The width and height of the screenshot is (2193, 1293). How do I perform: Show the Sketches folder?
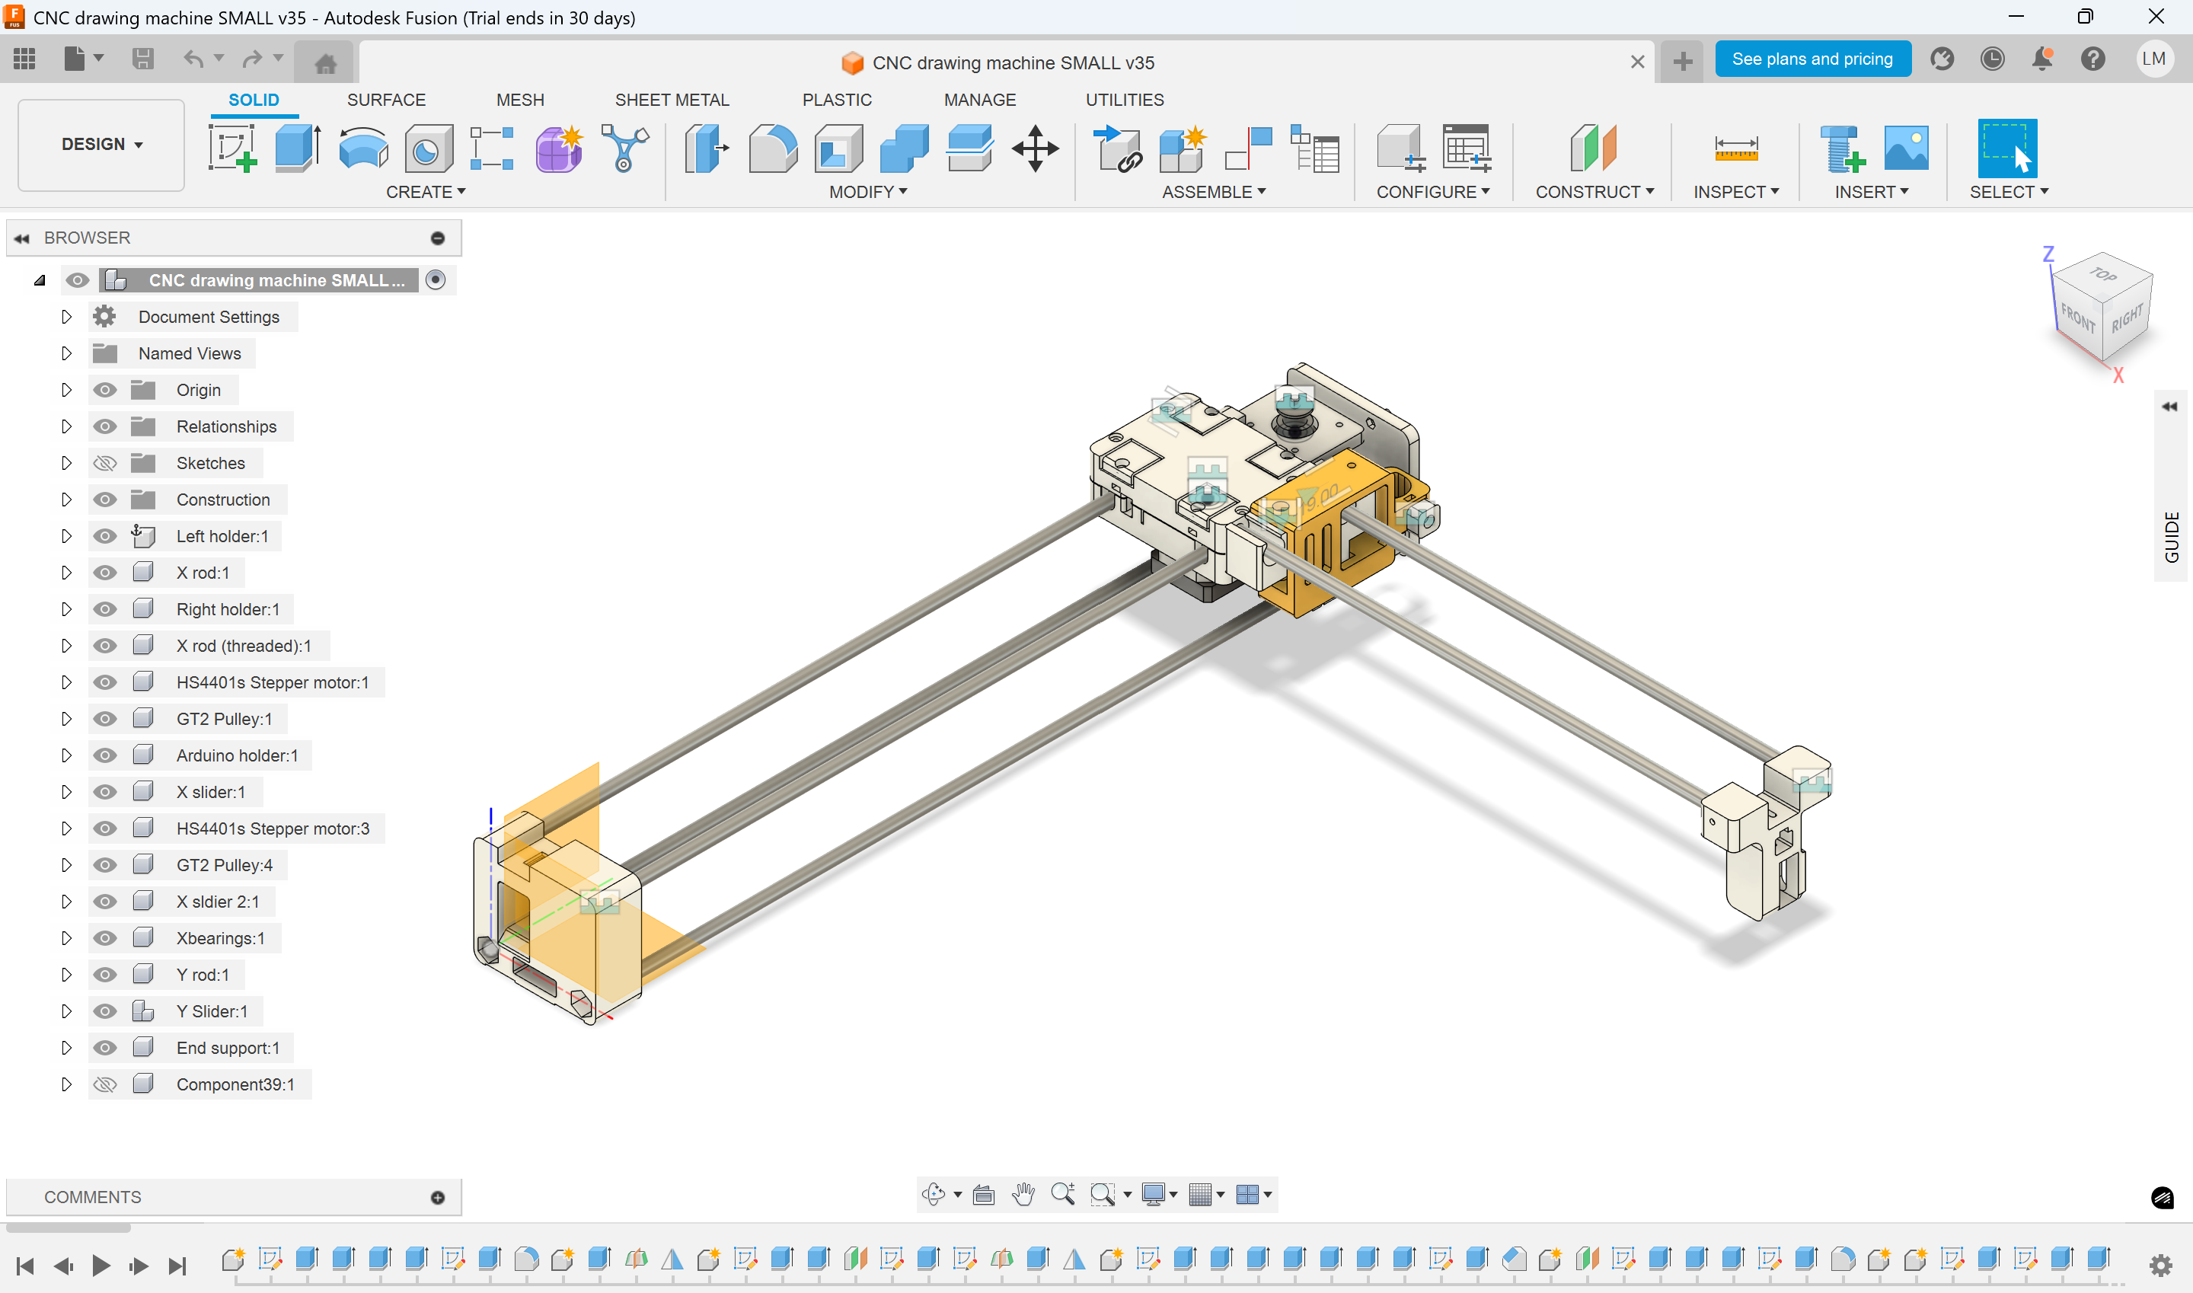tap(104, 463)
